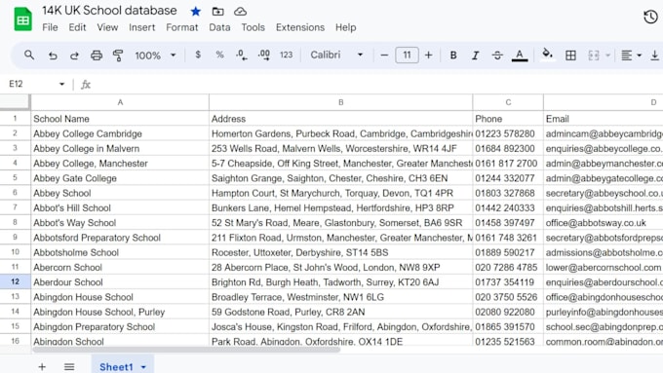Add a new sheet
This screenshot has width=663, height=373.
pos(42,366)
